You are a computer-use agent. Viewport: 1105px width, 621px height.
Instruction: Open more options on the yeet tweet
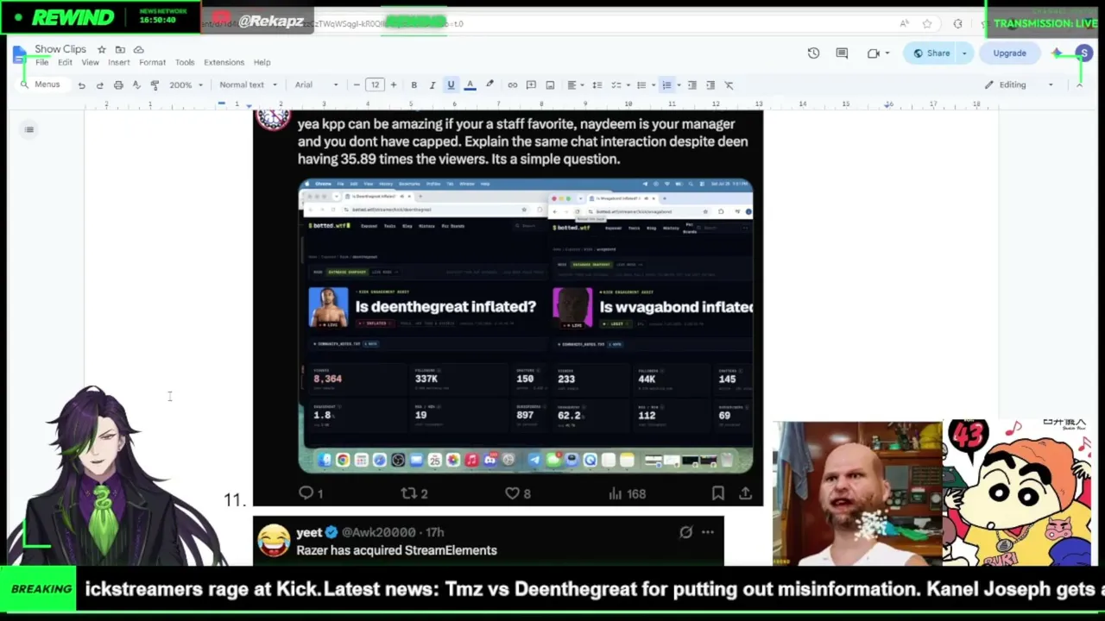708,532
